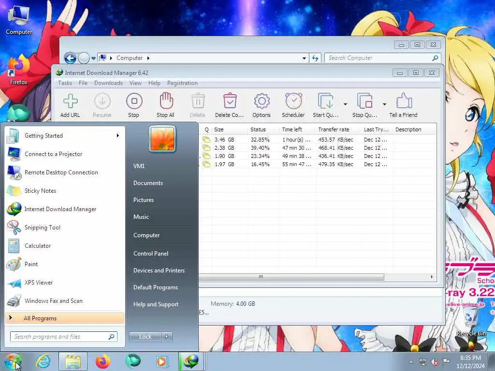The height and width of the screenshot is (371, 495).
Task: Click the queue folder icon of 3.46 GB row
Action: [206, 140]
